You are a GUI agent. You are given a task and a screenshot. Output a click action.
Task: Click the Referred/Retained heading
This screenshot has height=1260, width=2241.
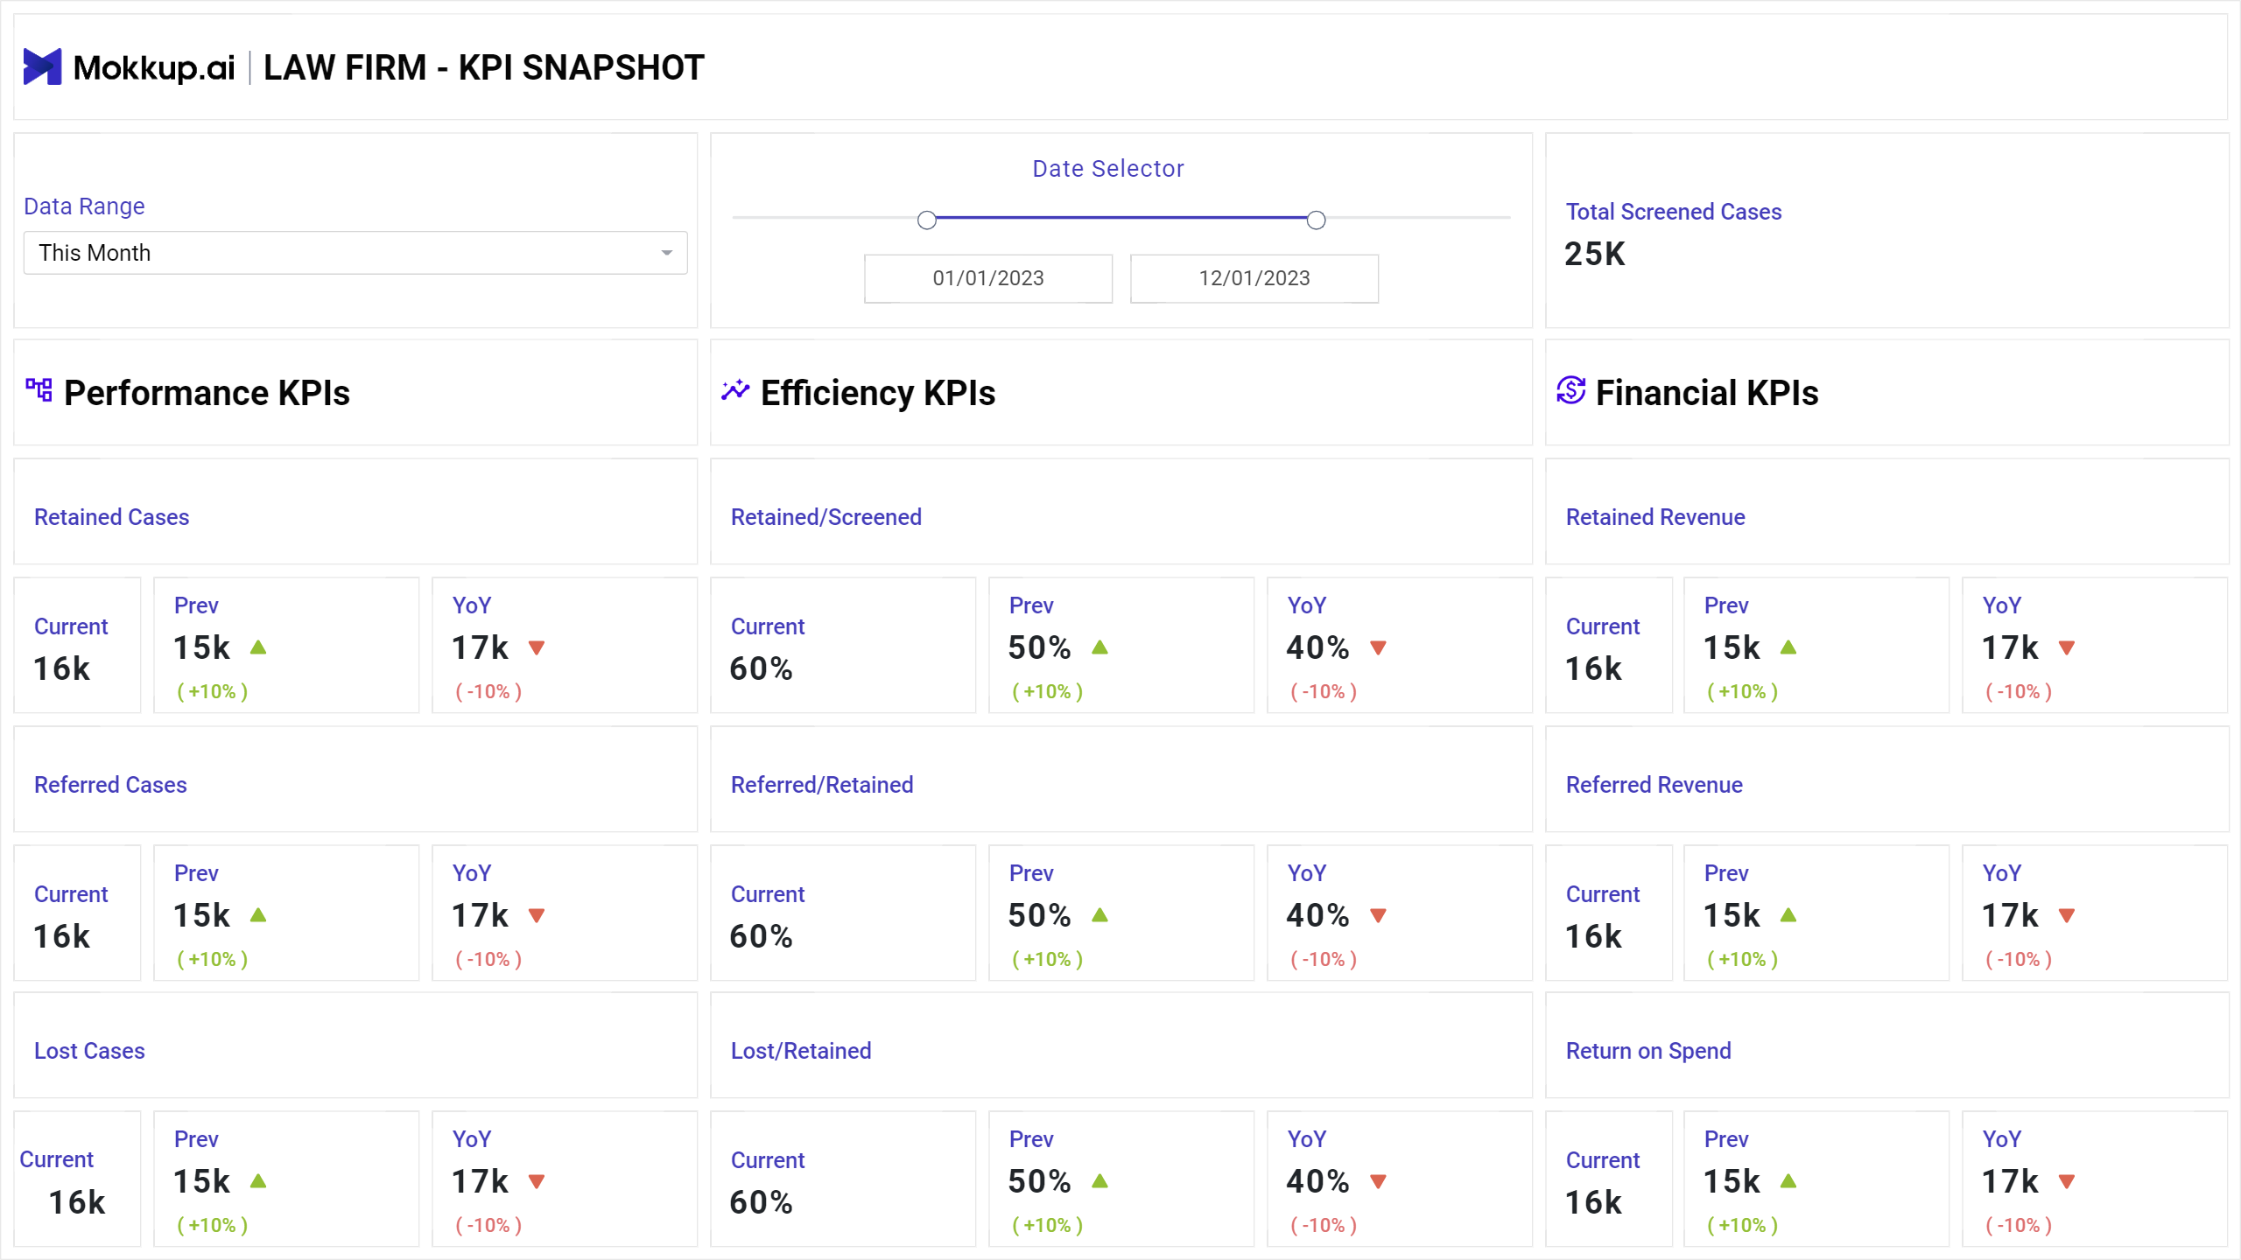click(822, 785)
